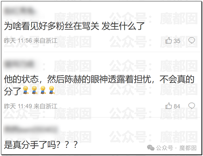Screen dimensions: 203x156
Task: Select comment text 为啥看见好多粉丝在骂关
Action: tap(52, 26)
